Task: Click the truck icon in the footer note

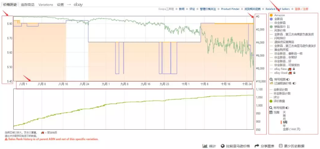Action: coord(43,133)
